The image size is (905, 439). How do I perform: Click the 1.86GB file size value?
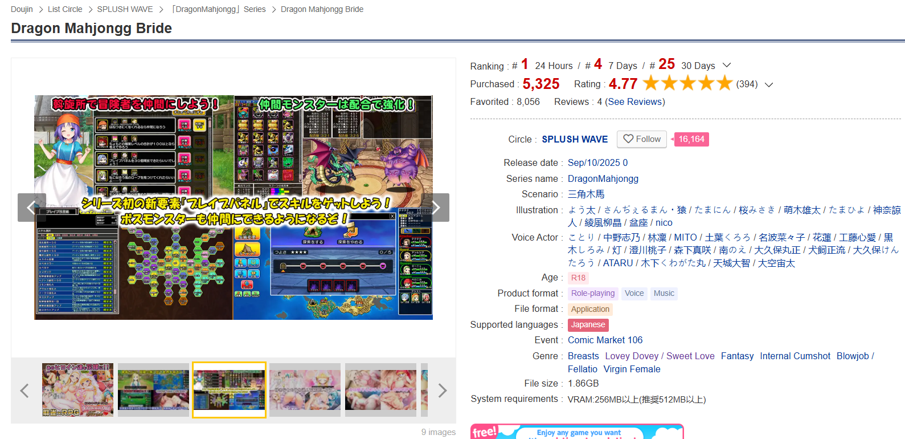point(583,383)
